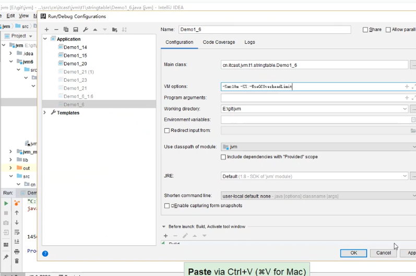Expand Templates node
The image size is (416, 276).
(x=45, y=112)
